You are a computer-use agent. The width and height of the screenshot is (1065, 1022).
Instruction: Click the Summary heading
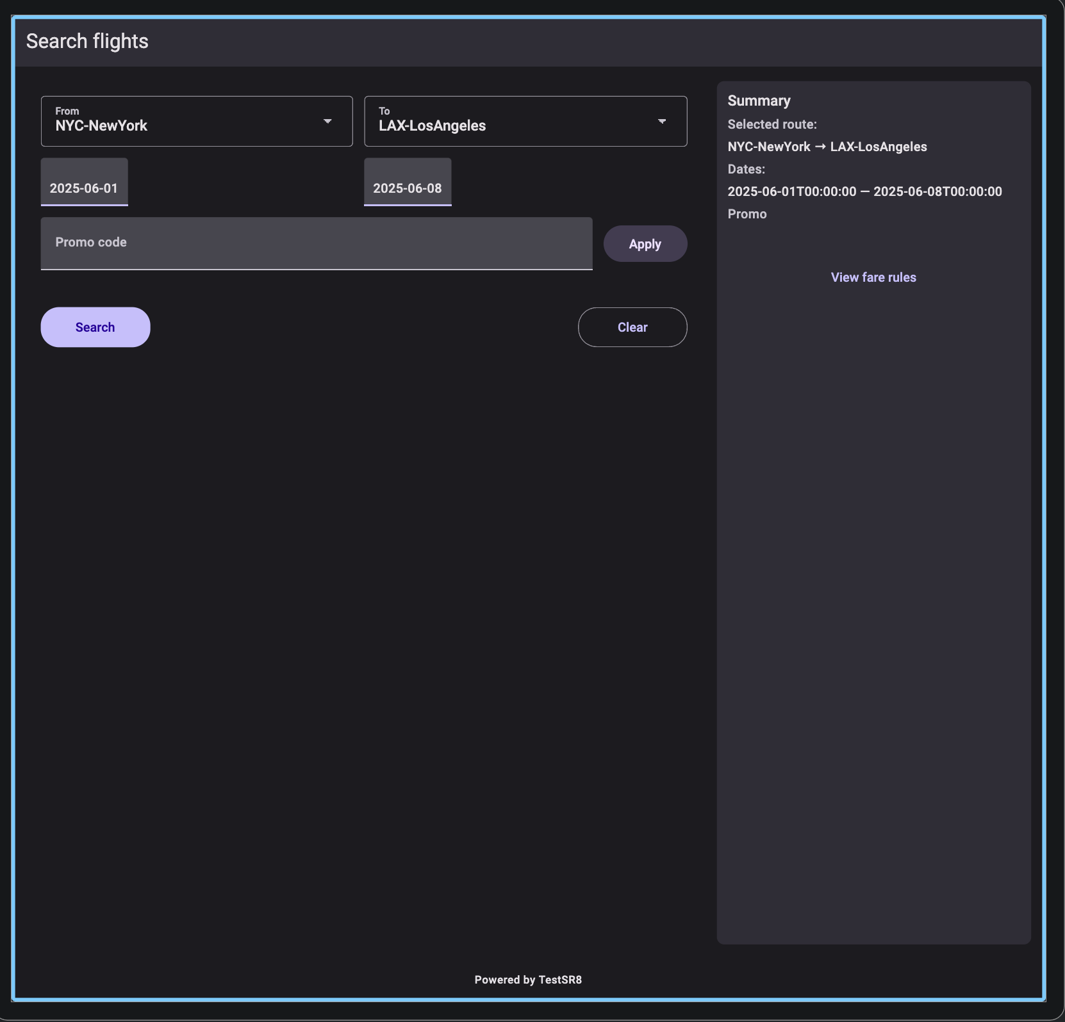coord(759,101)
